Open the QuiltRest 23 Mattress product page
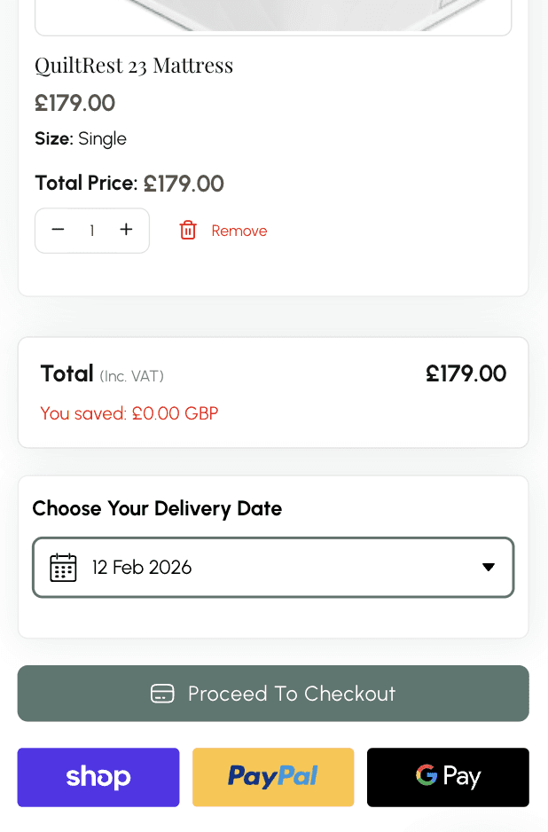The width and height of the screenshot is (548, 832). click(134, 65)
